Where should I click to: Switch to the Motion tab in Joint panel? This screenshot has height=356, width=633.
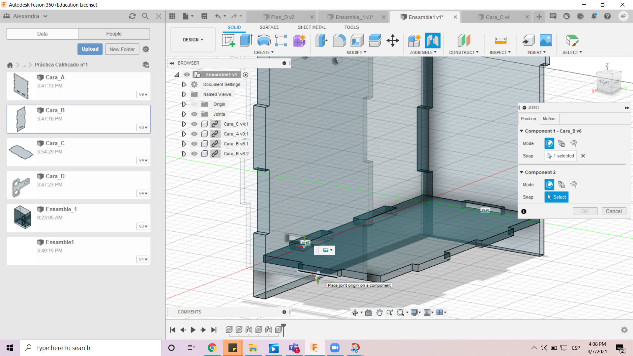point(549,119)
